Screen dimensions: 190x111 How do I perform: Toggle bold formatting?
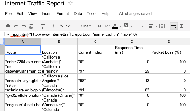tap(99, 26)
